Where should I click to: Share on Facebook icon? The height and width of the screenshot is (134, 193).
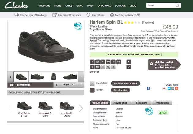148,88
